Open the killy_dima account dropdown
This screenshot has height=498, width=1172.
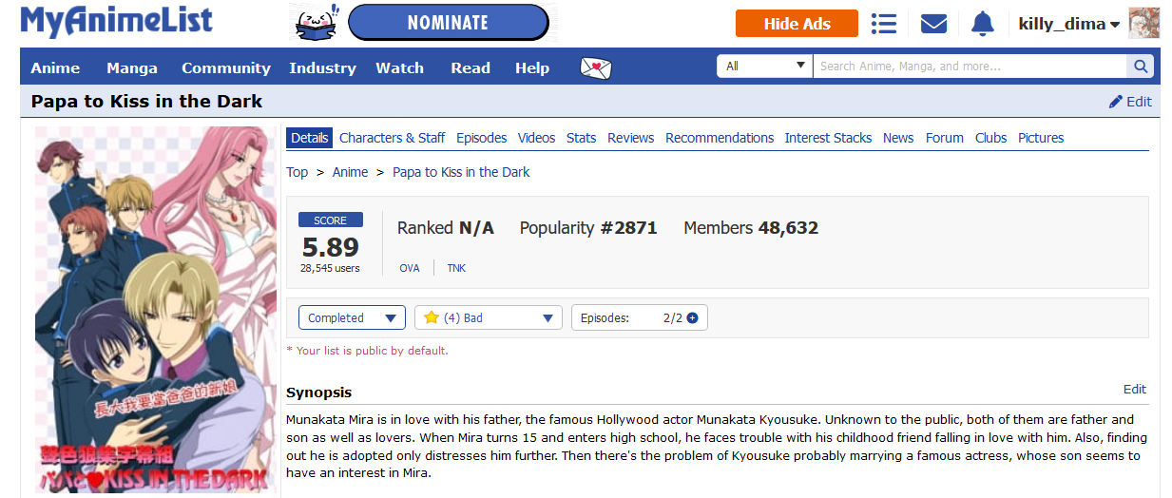[1068, 24]
